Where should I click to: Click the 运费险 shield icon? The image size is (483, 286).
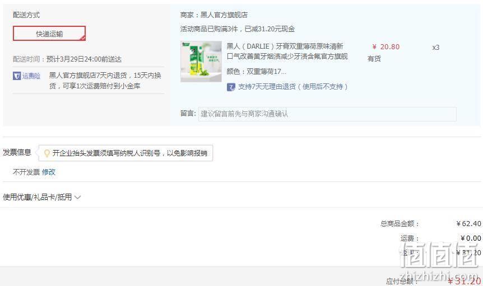tap(17, 76)
